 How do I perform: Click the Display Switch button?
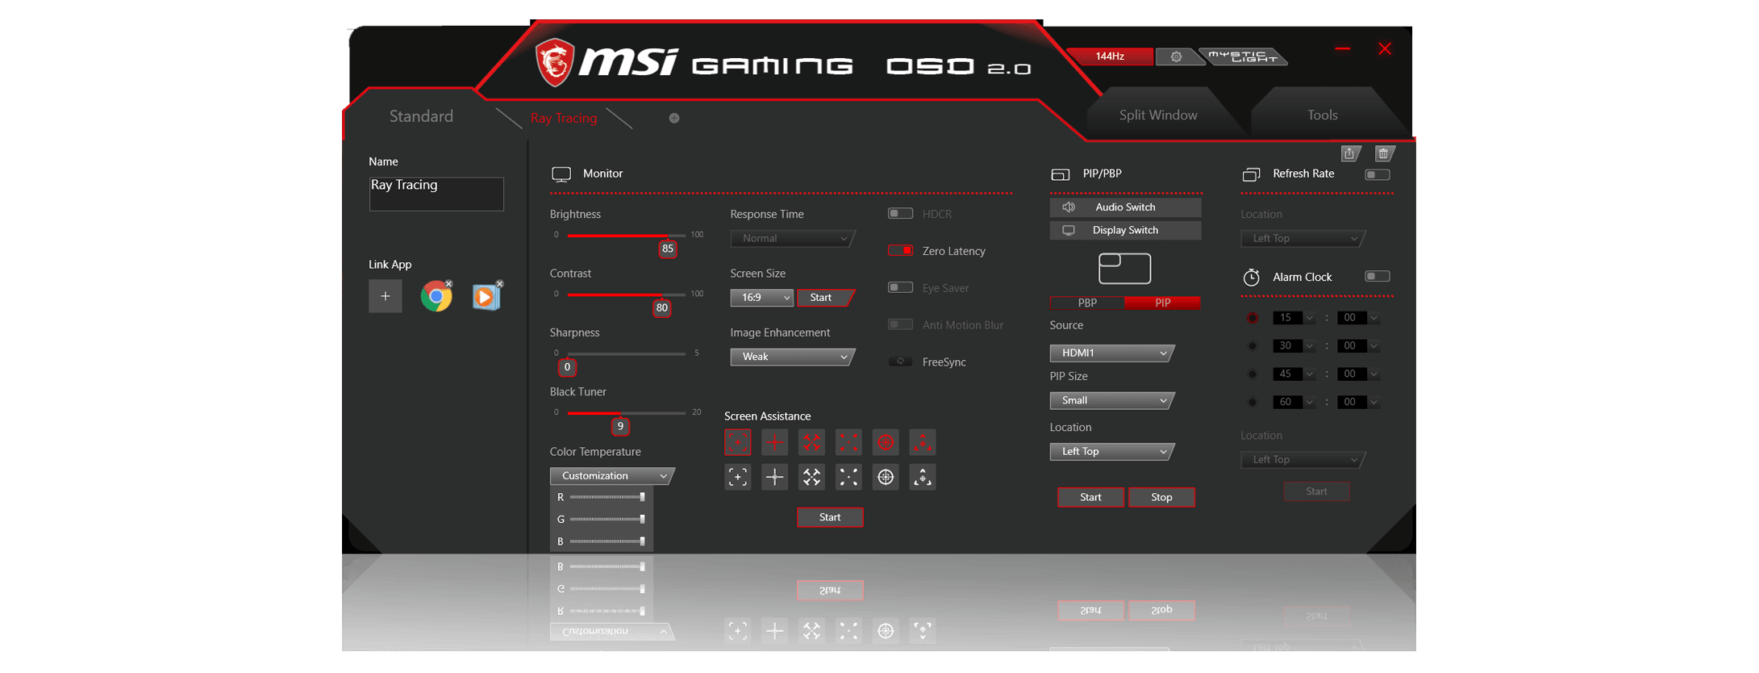click(x=1125, y=230)
